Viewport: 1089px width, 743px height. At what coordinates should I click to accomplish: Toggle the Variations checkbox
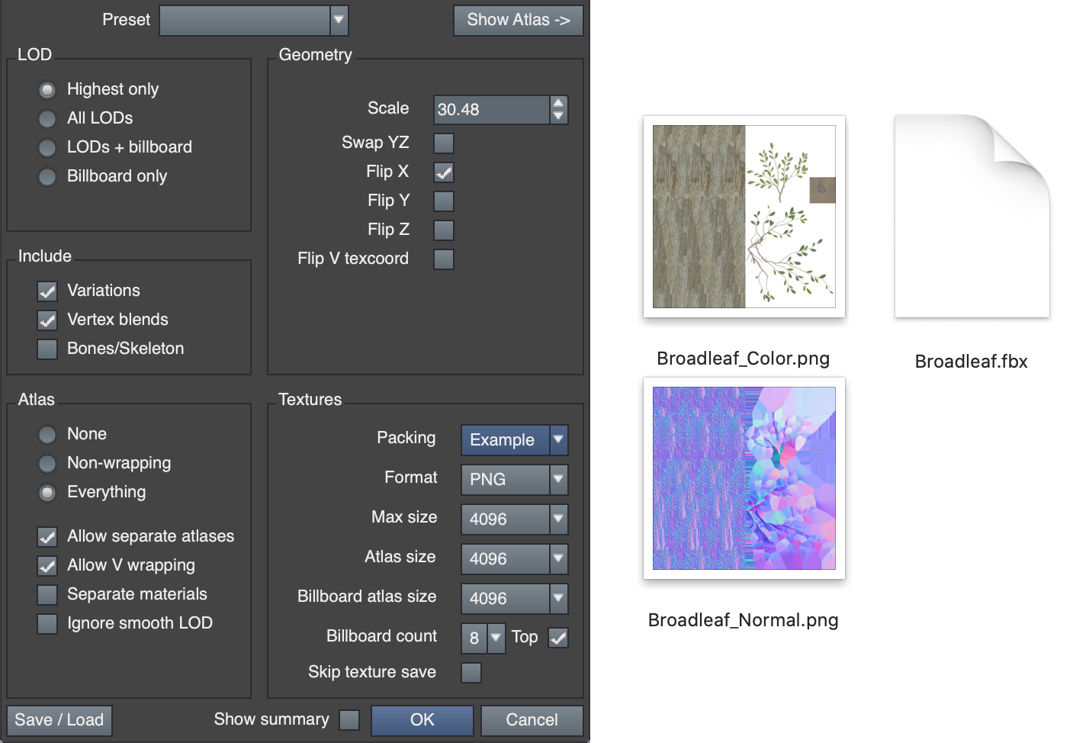tap(47, 291)
